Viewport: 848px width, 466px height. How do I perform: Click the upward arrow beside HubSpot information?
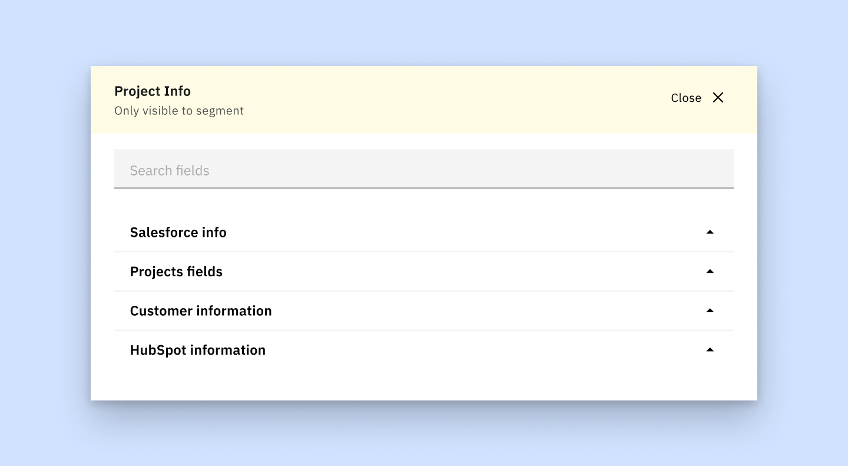[x=710, y=349]
